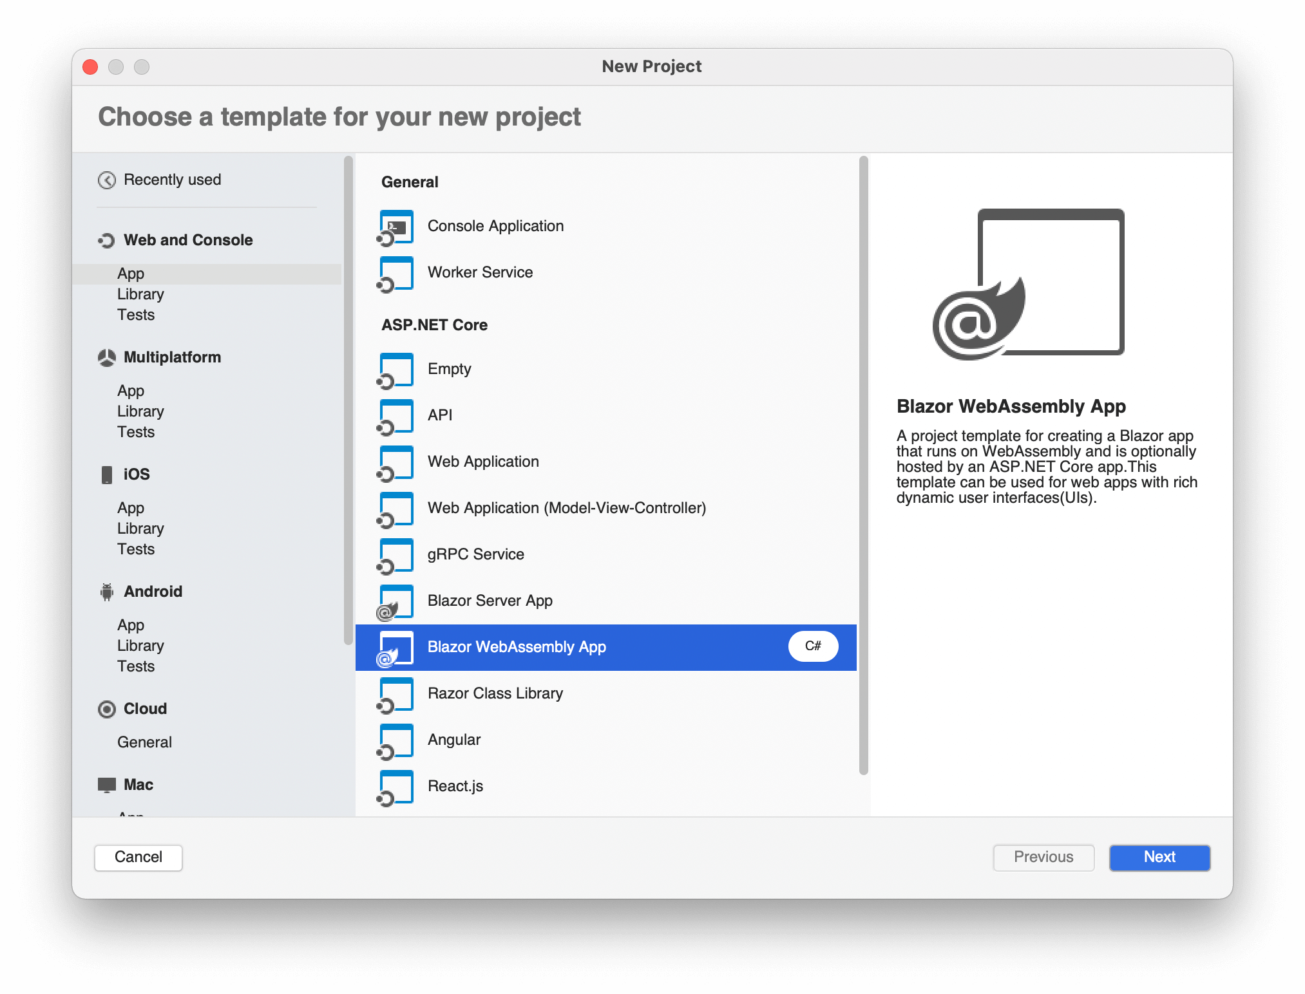The image size is (1305, 994).
Task: Click the Angular template icon
Action: (x=395, y=742)
